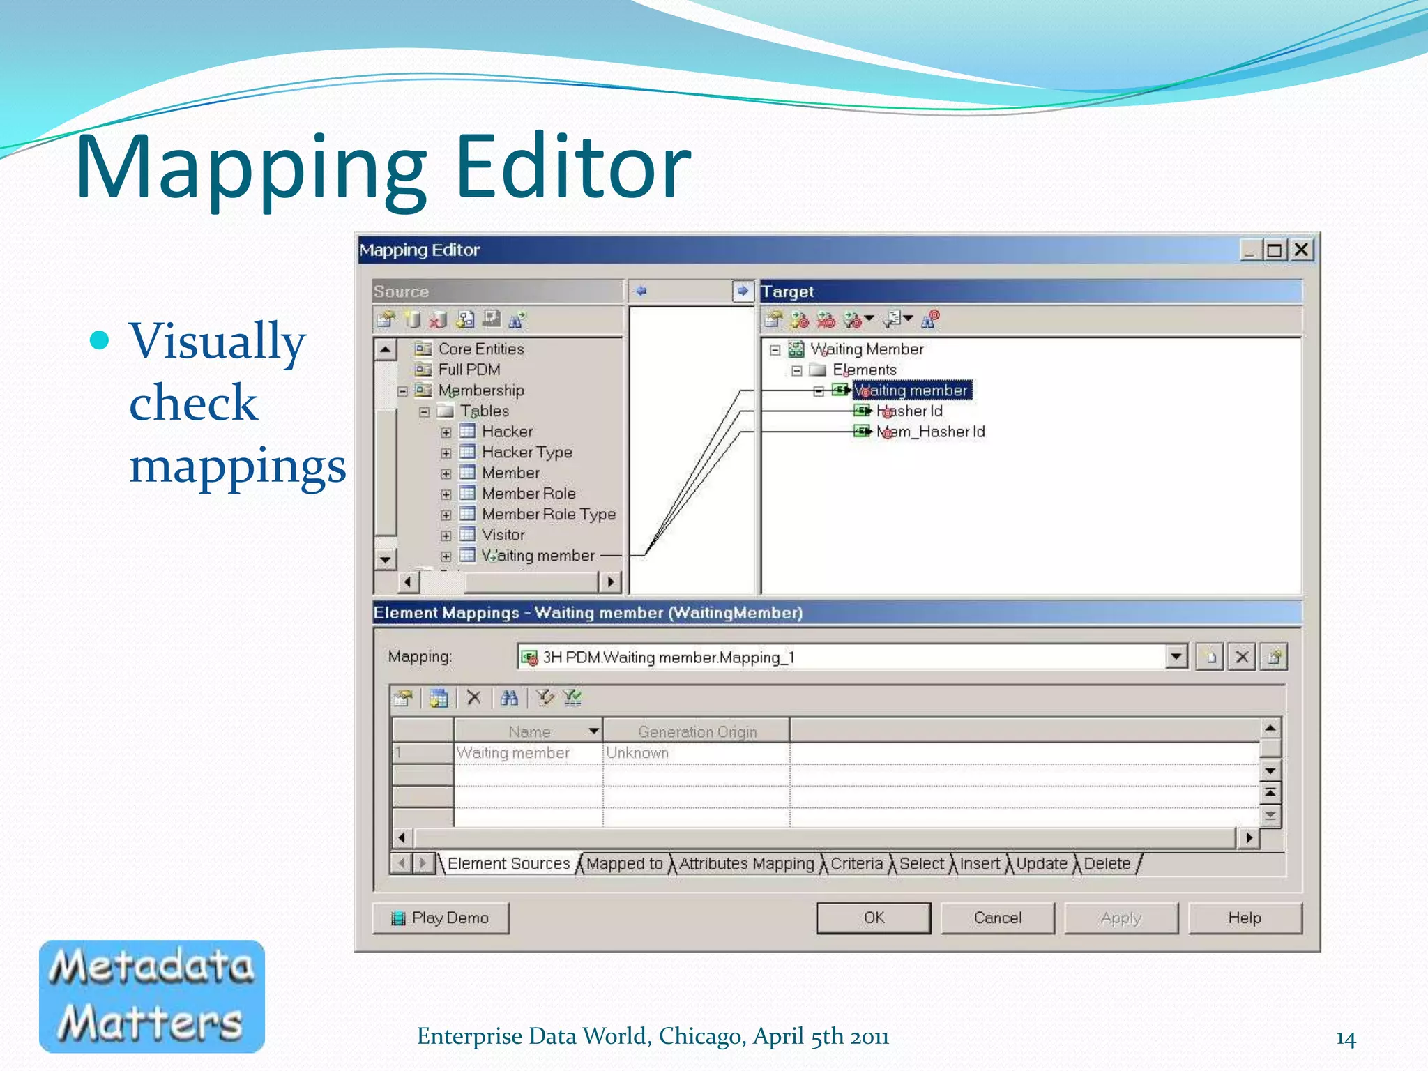Select Full PDM in Source tree

pyautogui.click(x=469, y=370)
